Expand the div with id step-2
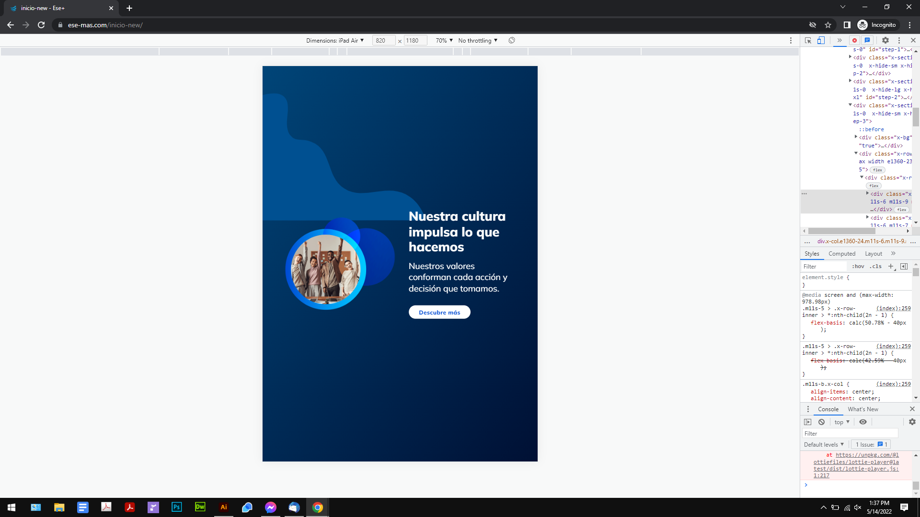The image size is (920, 517). 850,81
